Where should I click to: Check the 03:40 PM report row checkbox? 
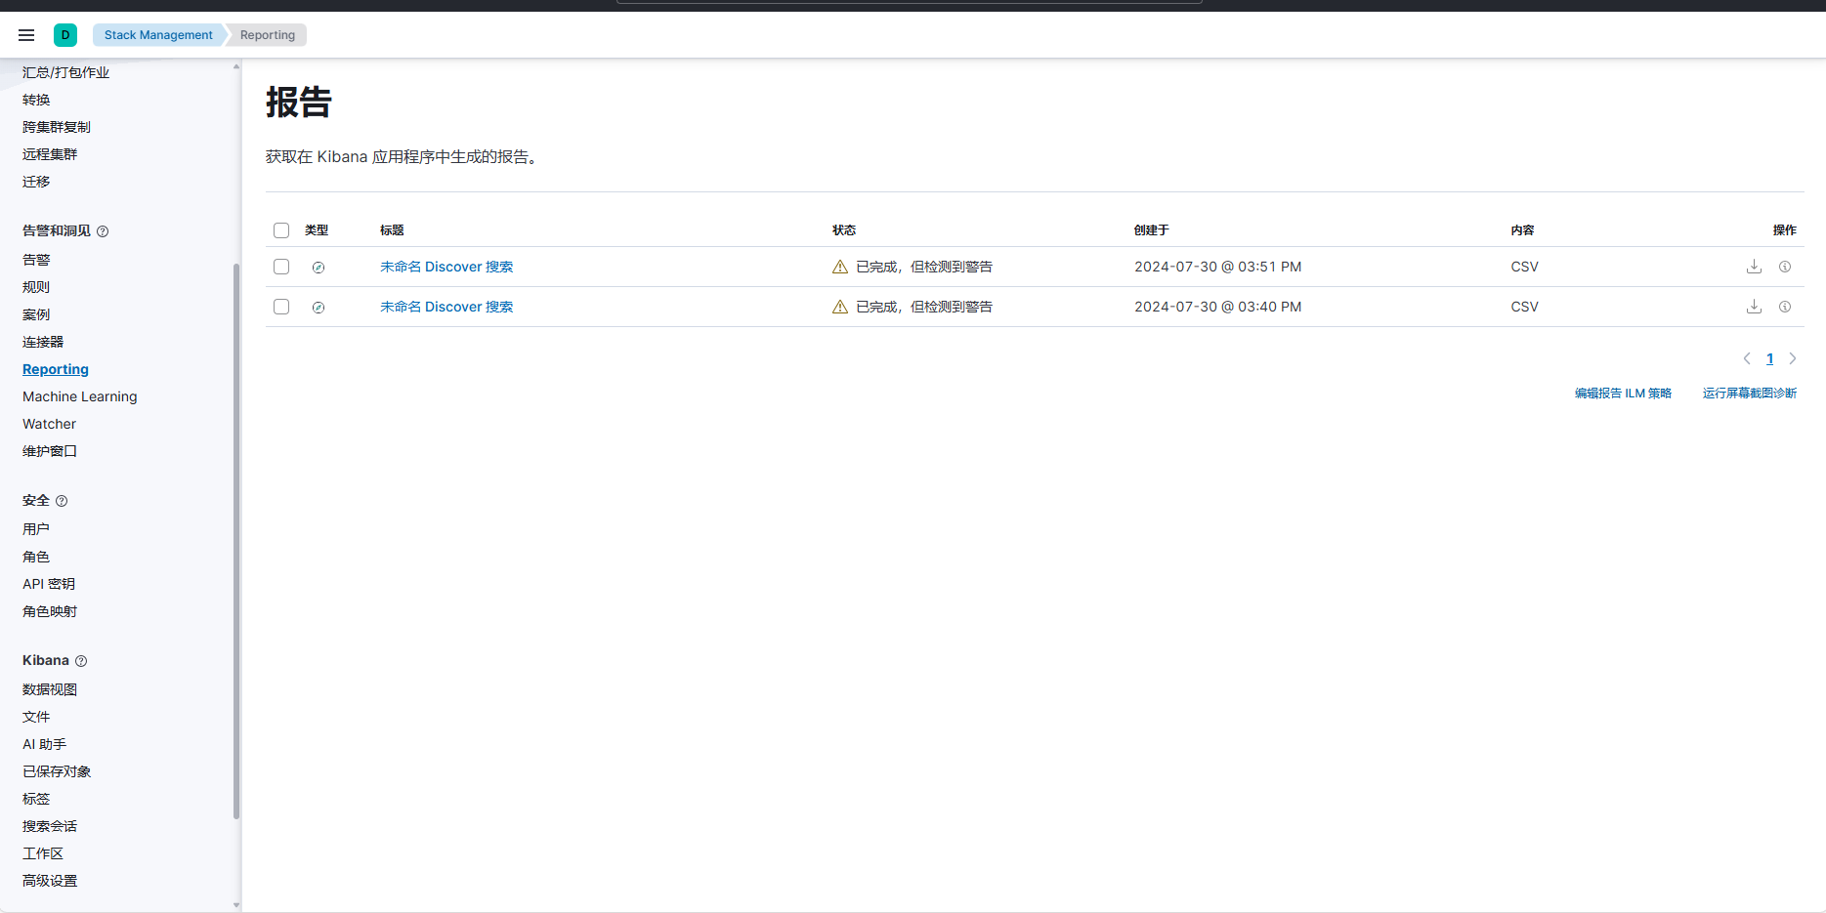tap(281, 307)
